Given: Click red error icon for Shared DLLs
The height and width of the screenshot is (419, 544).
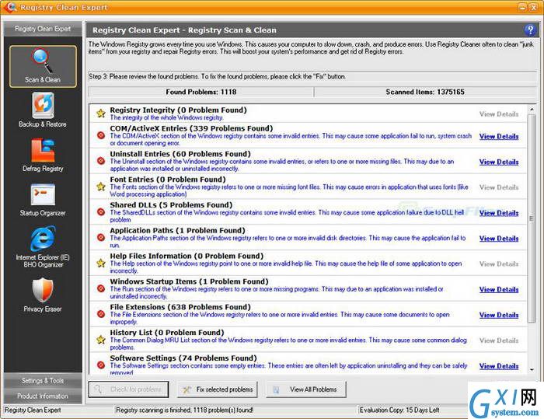Looking at the screenshot, I should (101, 211).
